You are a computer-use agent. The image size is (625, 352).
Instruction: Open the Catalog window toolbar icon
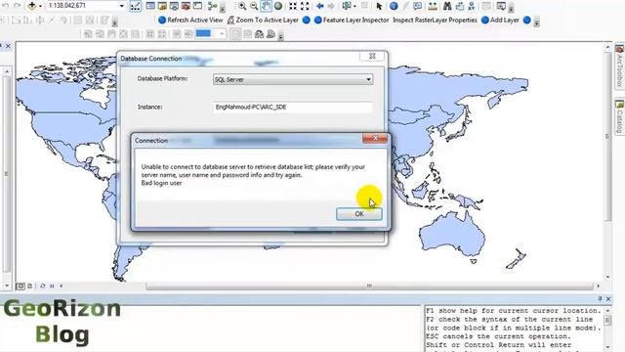pos(162,6)
